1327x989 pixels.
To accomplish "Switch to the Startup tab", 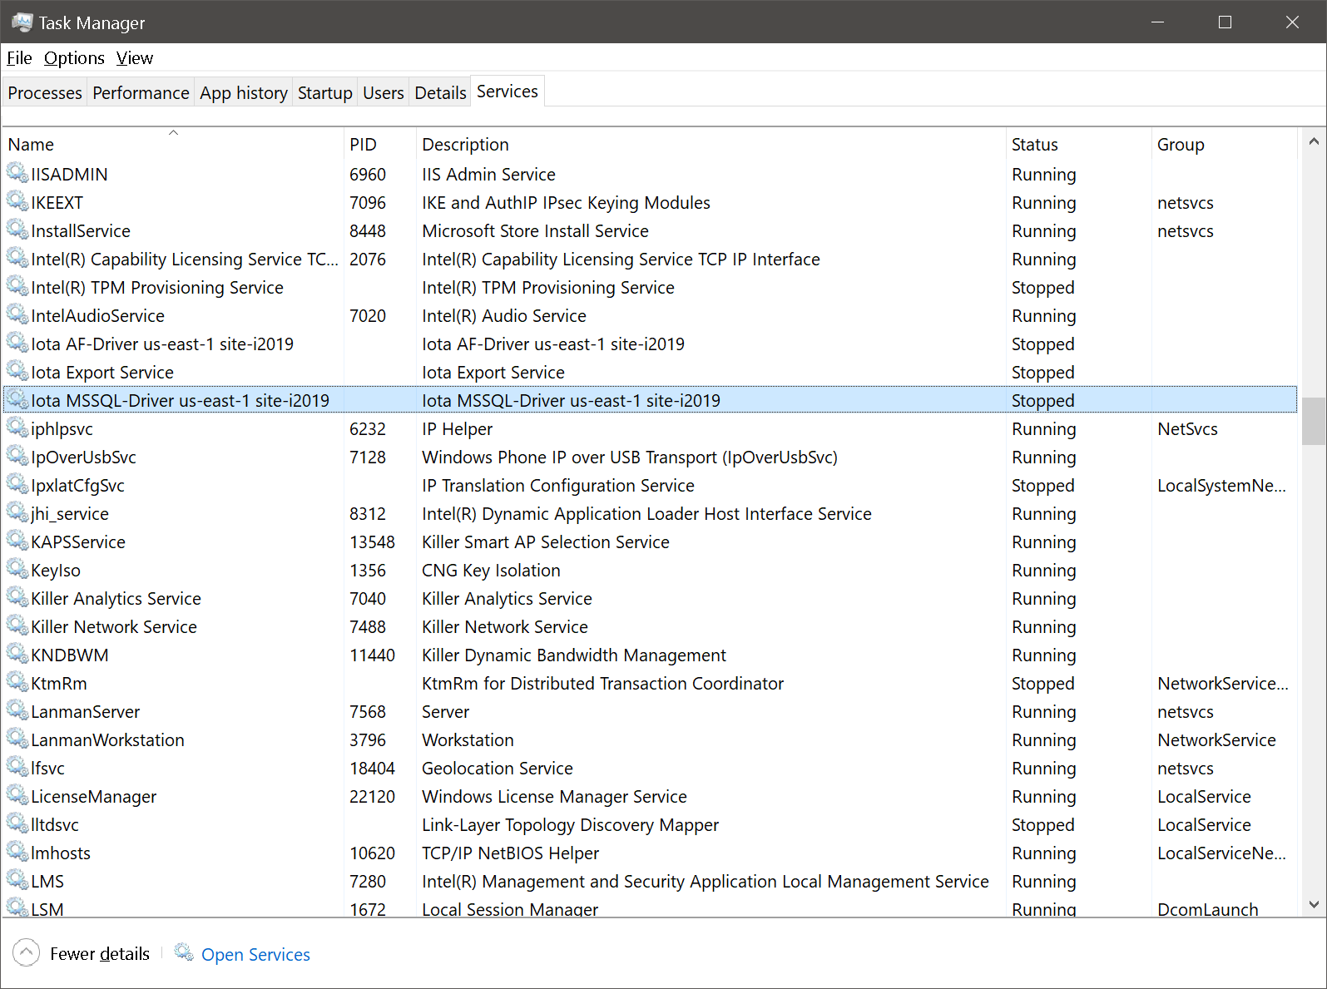I will (x=324, y=92).
